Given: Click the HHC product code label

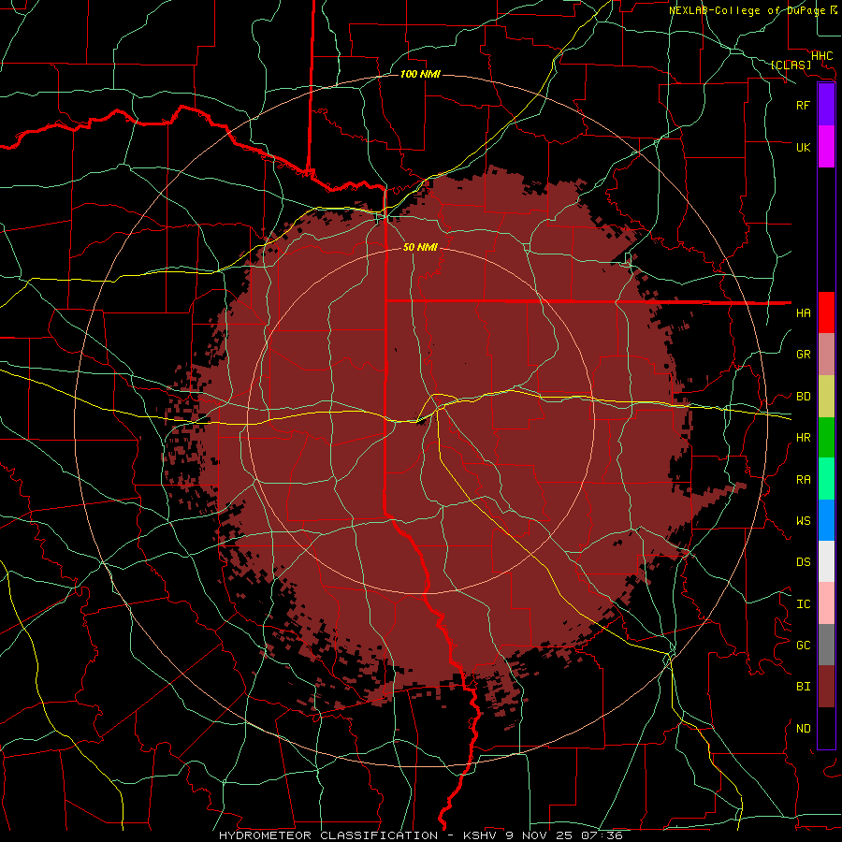Looking at the screenshot, I should (821, 56).
